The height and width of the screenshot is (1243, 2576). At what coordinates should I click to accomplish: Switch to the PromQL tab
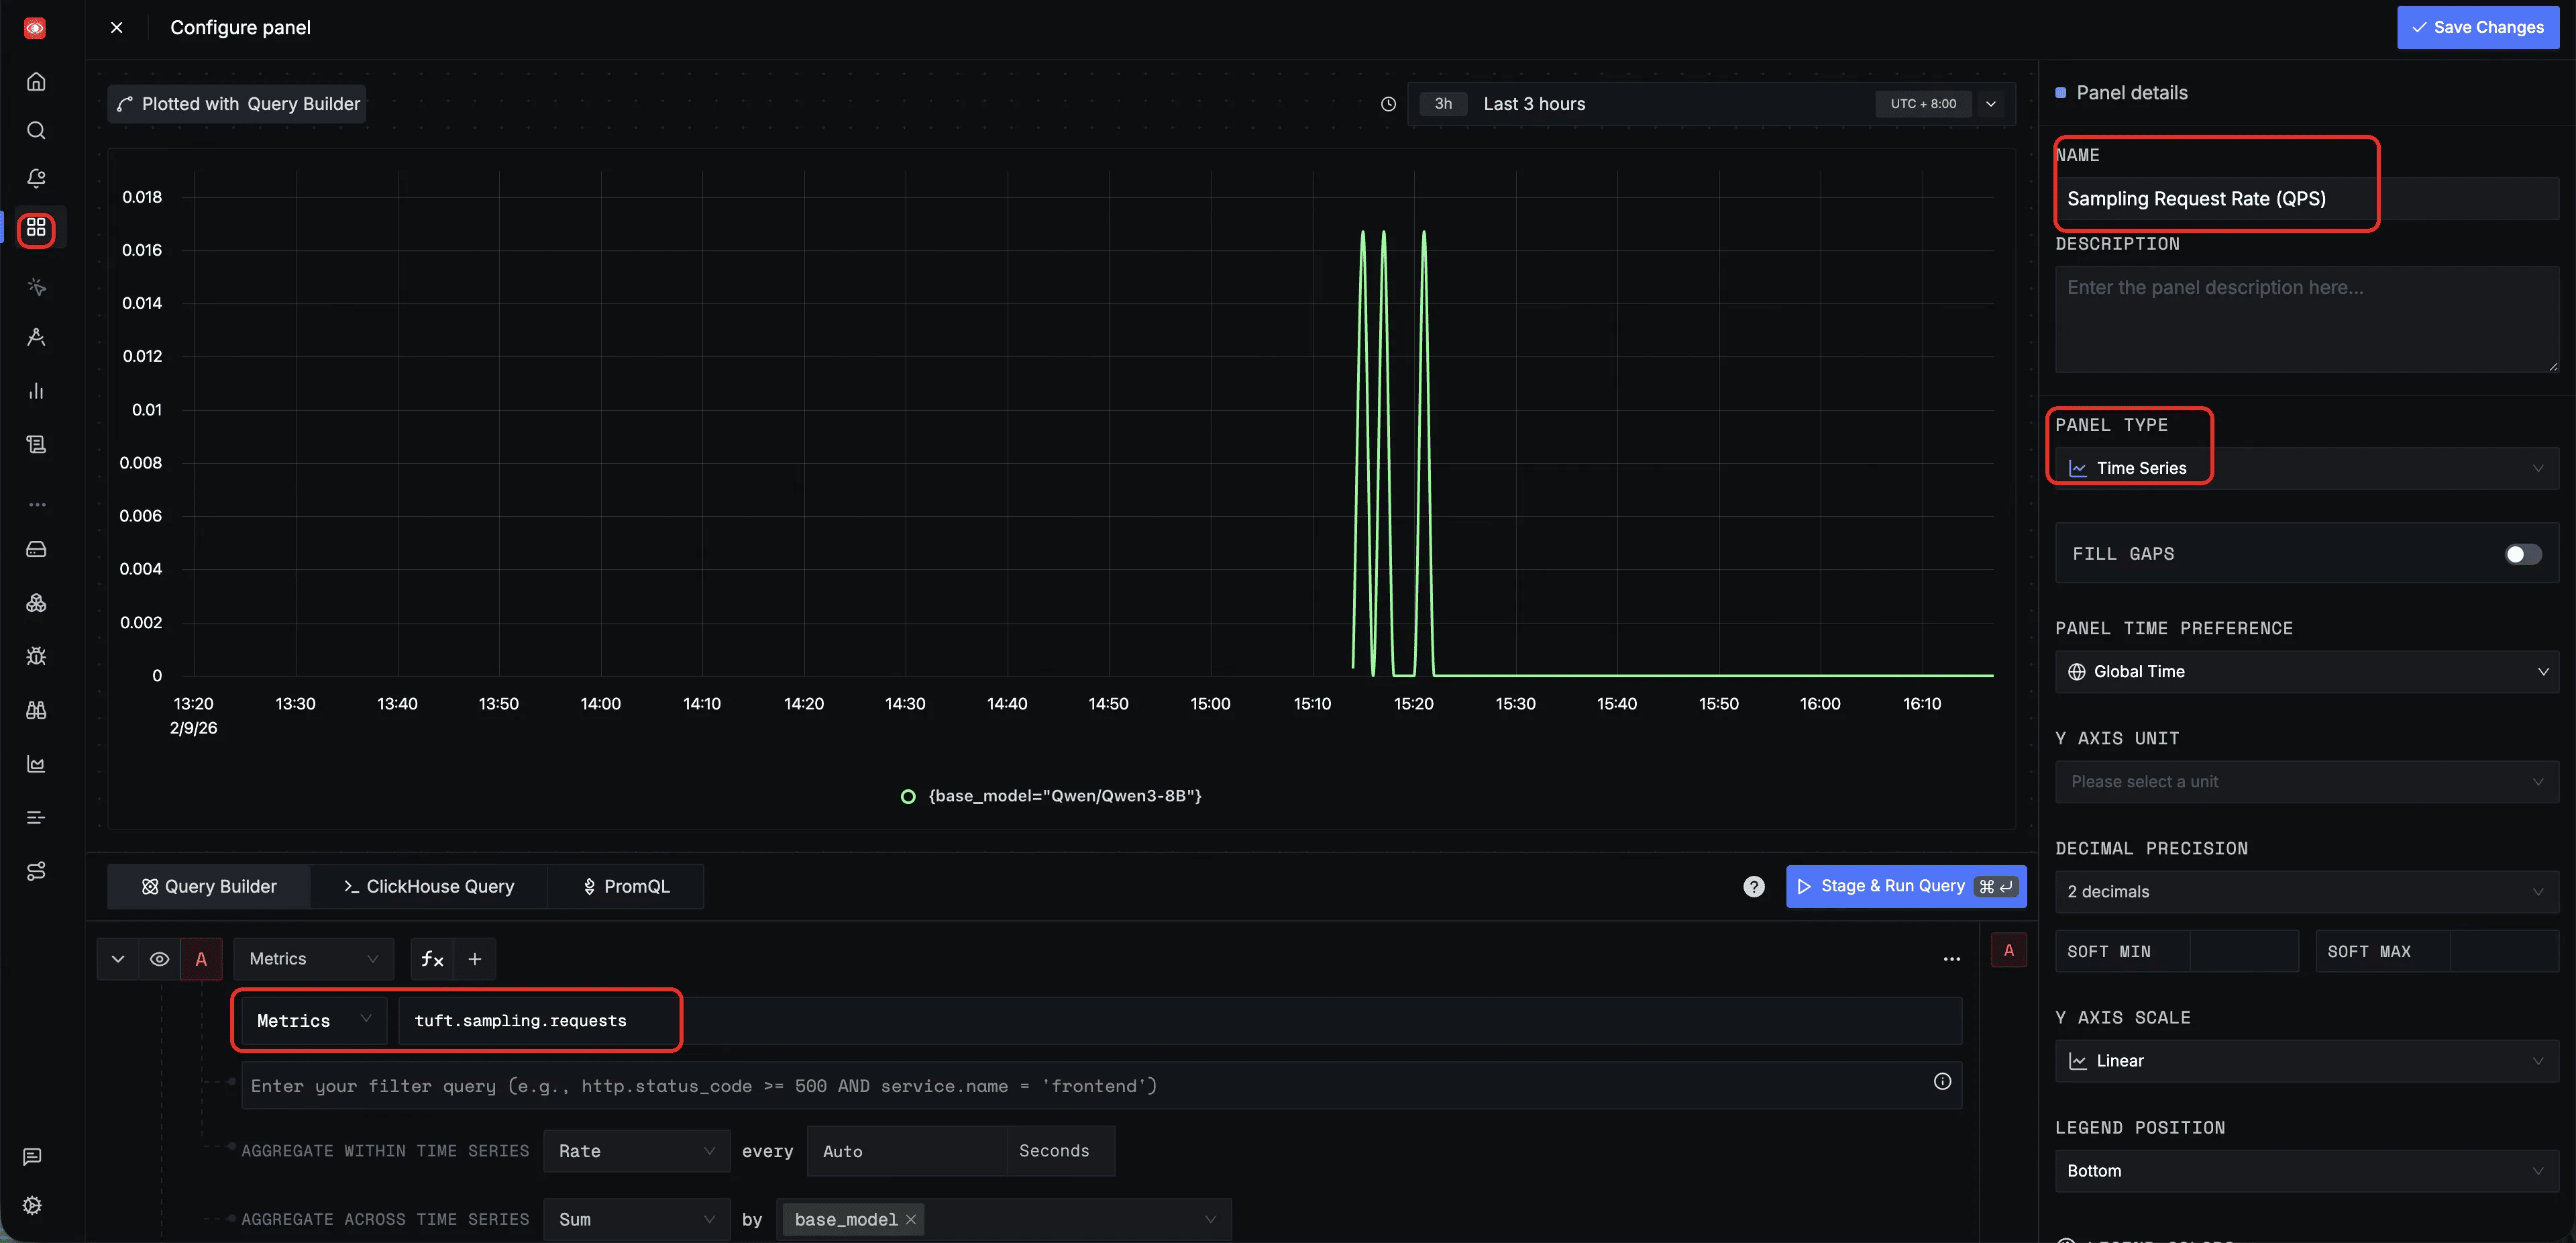(x=626, y=887)
